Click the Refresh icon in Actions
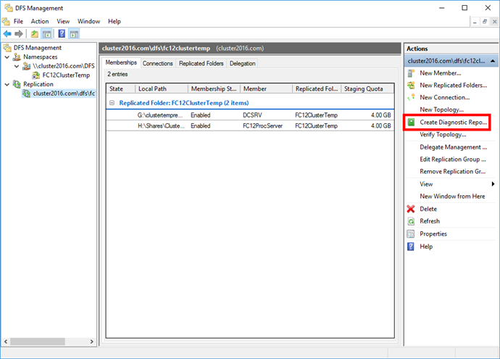 (411, 221)
